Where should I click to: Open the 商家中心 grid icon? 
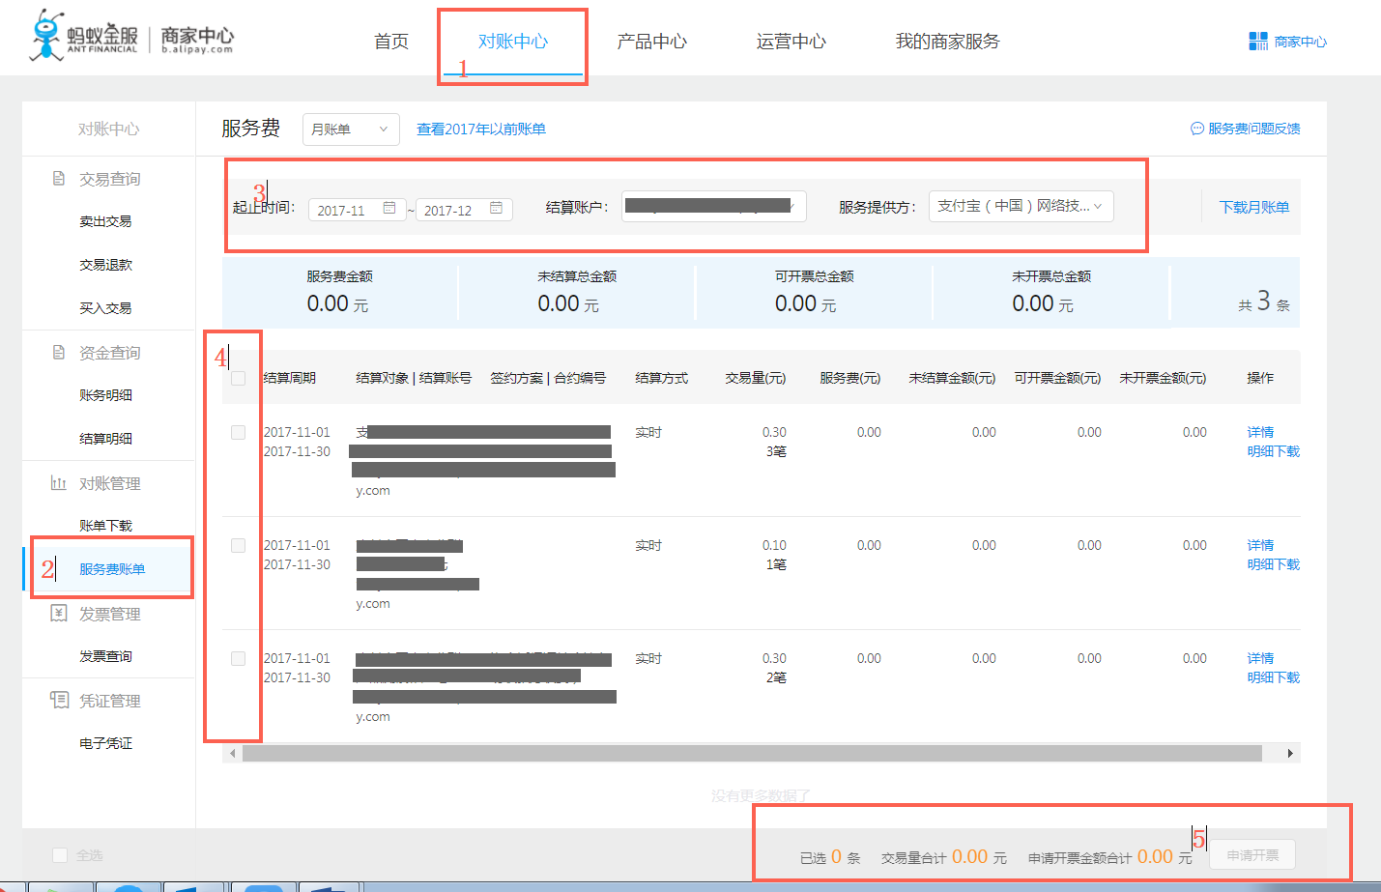[x=1258, y=41]
